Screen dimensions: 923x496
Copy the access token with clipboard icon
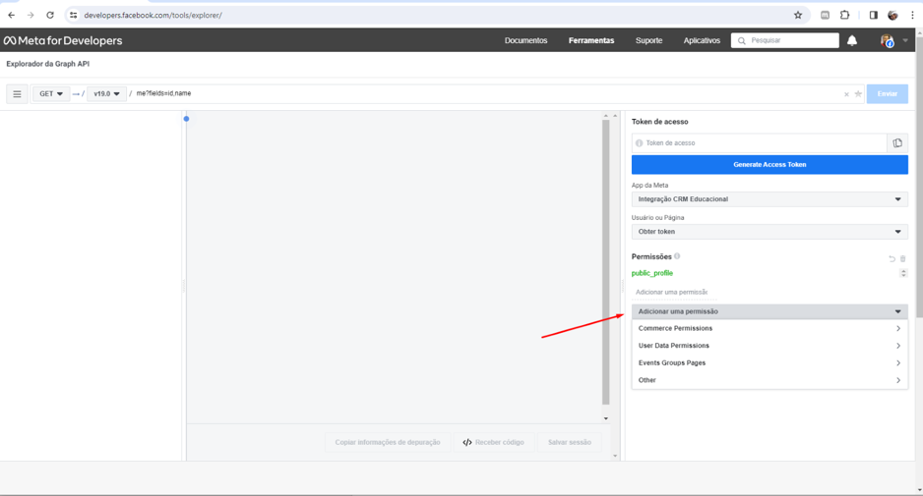[897, 142]
